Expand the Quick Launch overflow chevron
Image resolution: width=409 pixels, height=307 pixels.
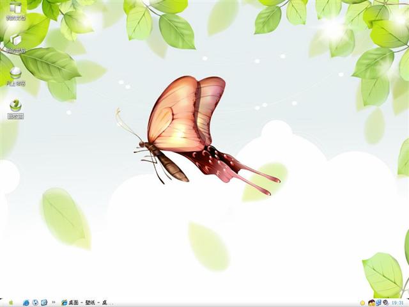54,303
